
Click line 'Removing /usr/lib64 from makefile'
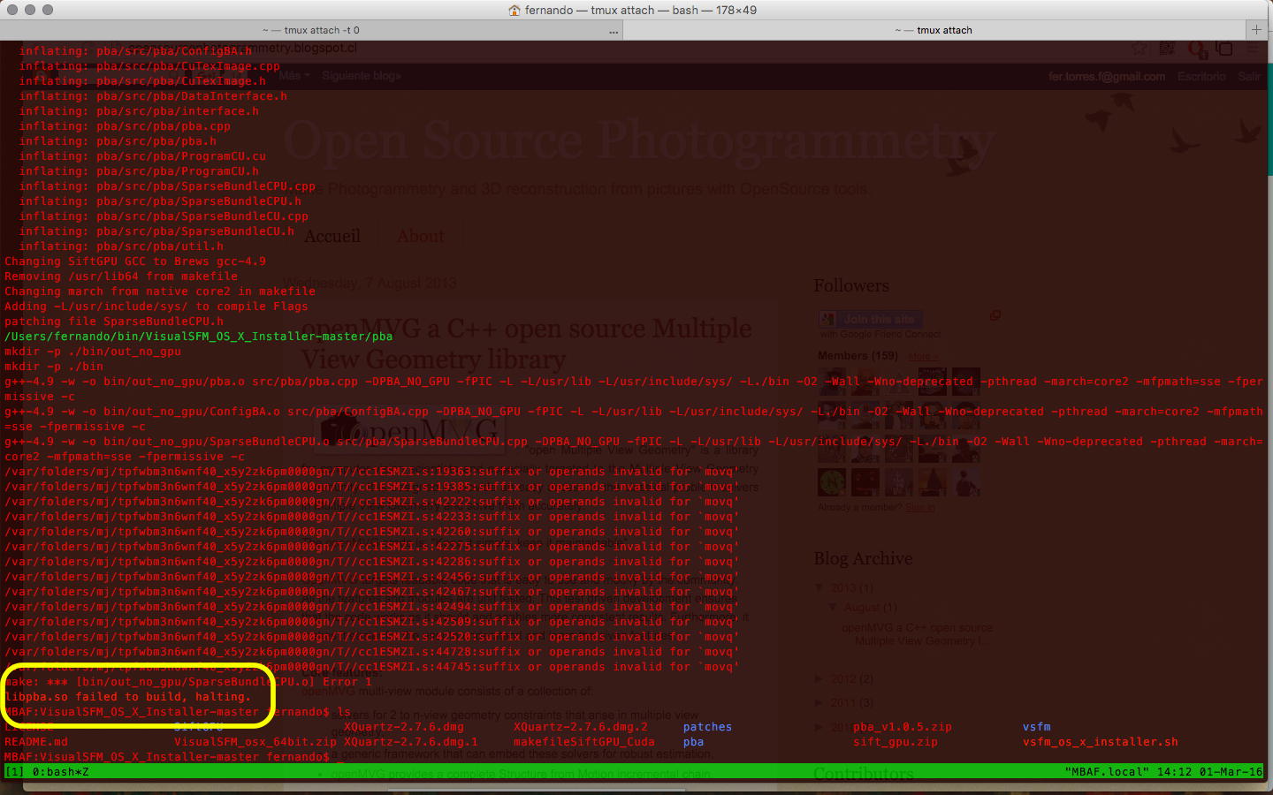(x=120, y=276)
